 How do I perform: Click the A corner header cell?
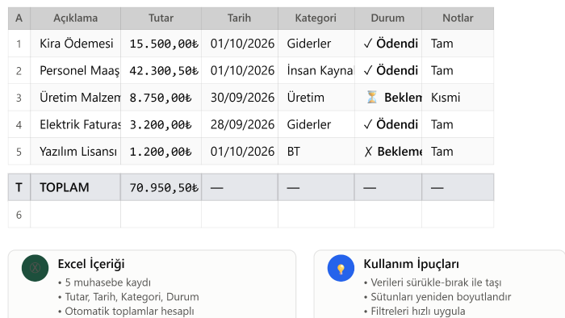[x=19, y=18]
